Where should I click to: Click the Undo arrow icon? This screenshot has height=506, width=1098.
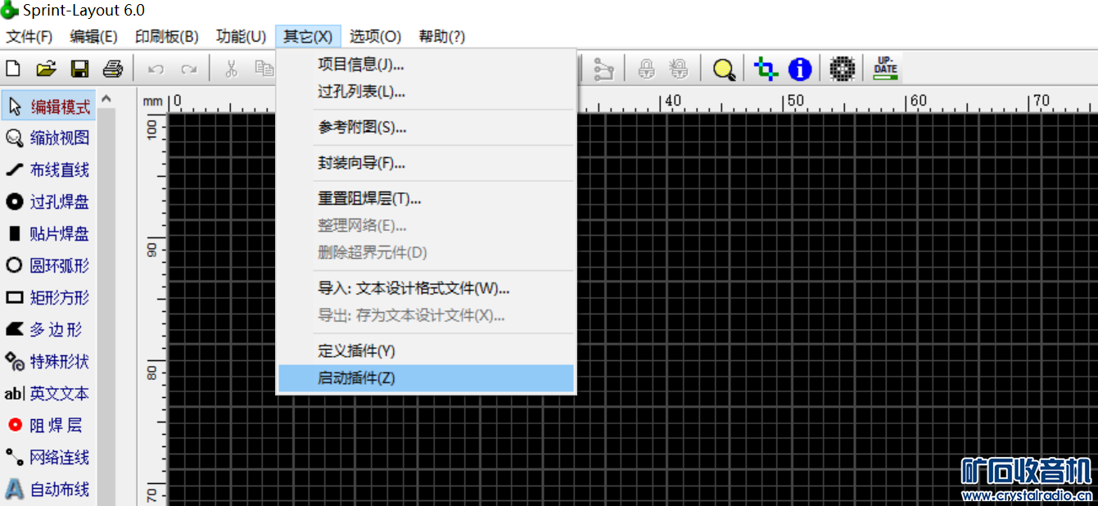click(x=156, y=70)
